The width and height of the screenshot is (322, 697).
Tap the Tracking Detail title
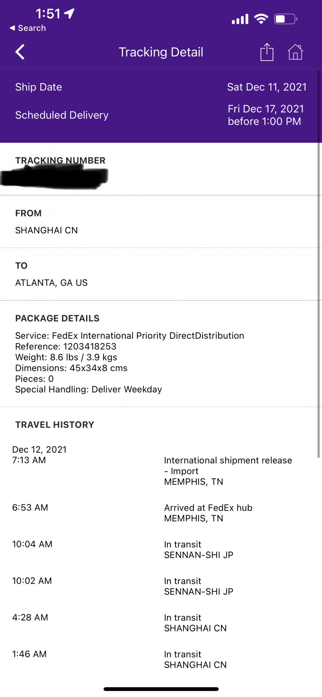161,52
